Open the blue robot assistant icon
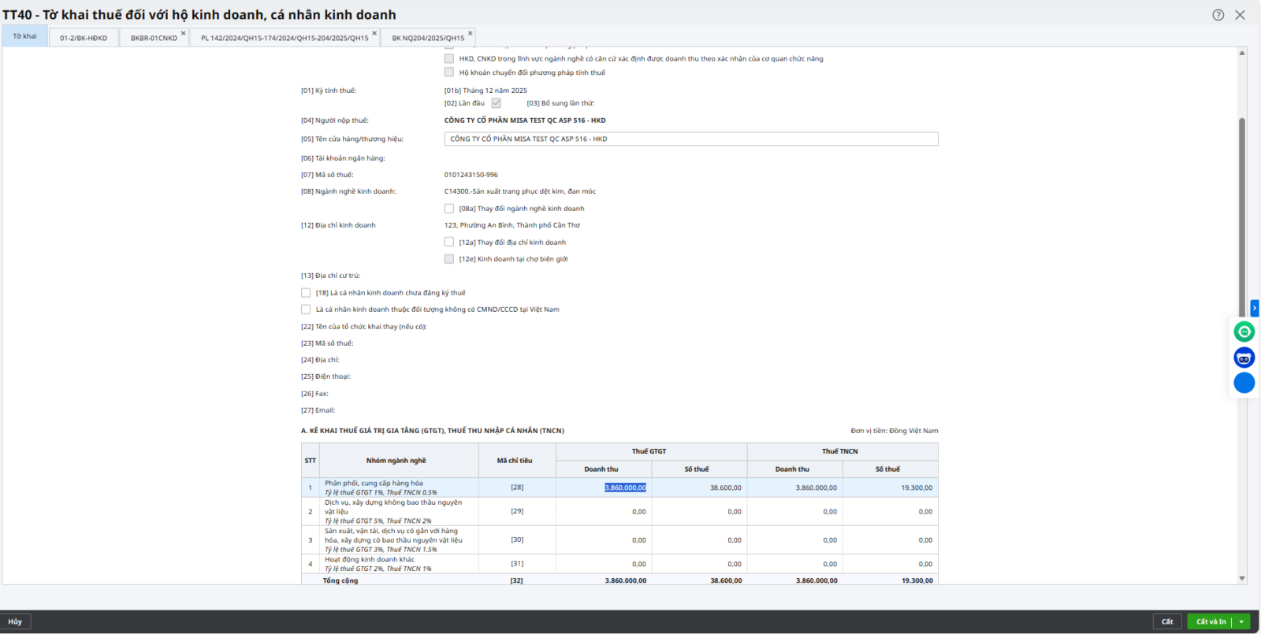Image resolution: width=1261 pixels, height=634 pixels. (x=1244, y=358)
